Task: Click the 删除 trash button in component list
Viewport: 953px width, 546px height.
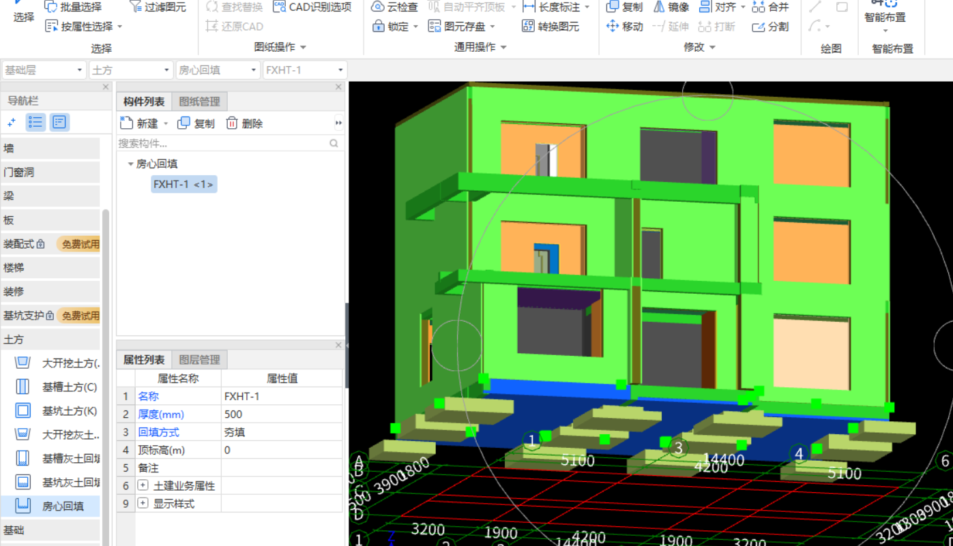Action: tap(244, 123)
